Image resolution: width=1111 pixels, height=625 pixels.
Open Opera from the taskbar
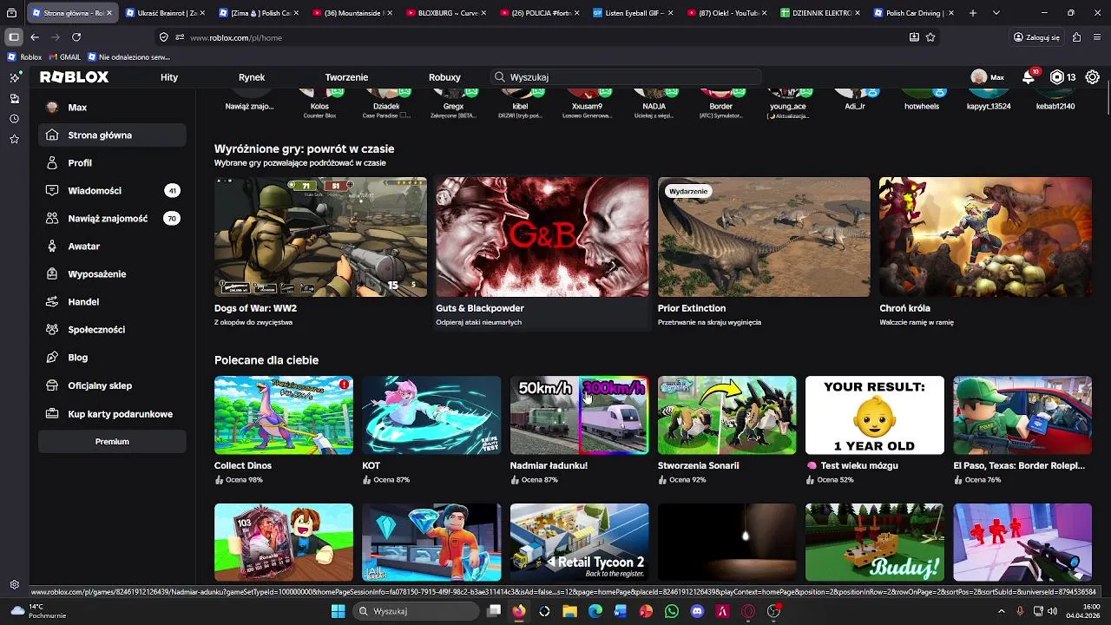(748, 611)
